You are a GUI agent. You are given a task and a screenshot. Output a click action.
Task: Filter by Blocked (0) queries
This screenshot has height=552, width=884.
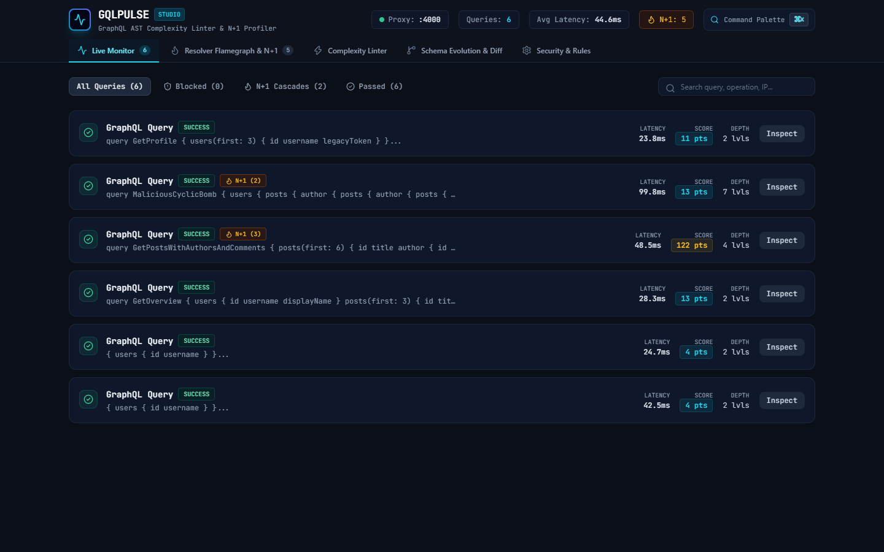tap(194, 86)
